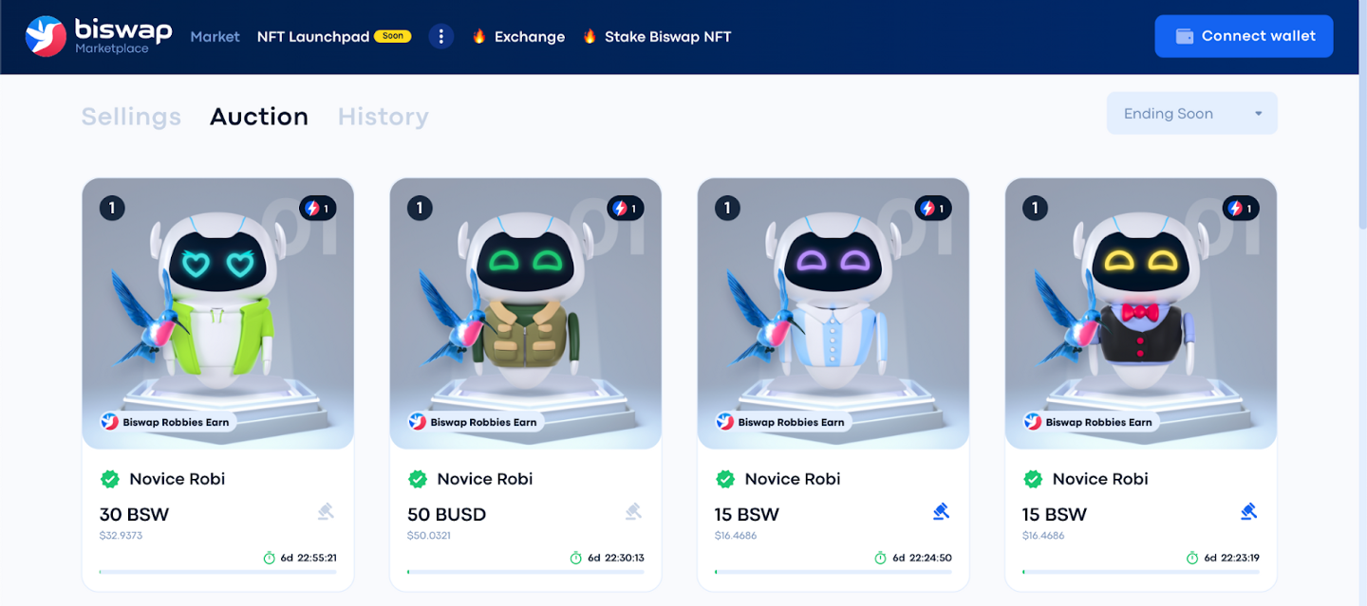The width and height of the screenshot is (1367, 606).
Task: Click the Biswap Marketplace logo
Action: coord(99,36)
